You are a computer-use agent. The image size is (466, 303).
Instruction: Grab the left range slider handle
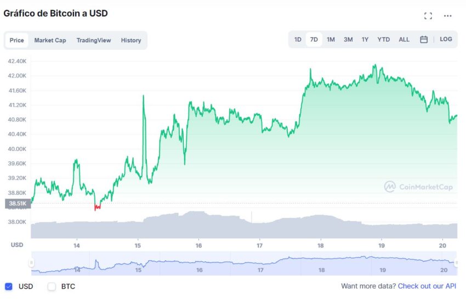tap(31, 263)
